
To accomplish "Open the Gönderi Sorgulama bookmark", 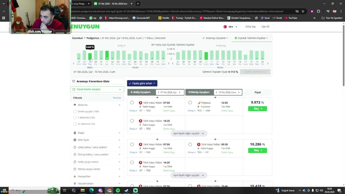I will (239, 18).
